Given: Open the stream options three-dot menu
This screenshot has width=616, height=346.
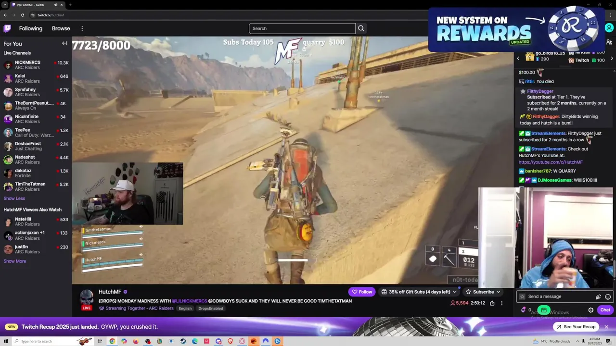Looking at the screenshot, I should click(x=501, y=303).
